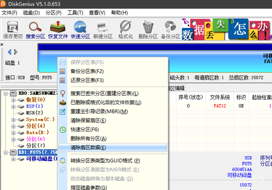This screenshot has width=272, height=190.
Task: Click the next disk right arrow
Action: 16,52
